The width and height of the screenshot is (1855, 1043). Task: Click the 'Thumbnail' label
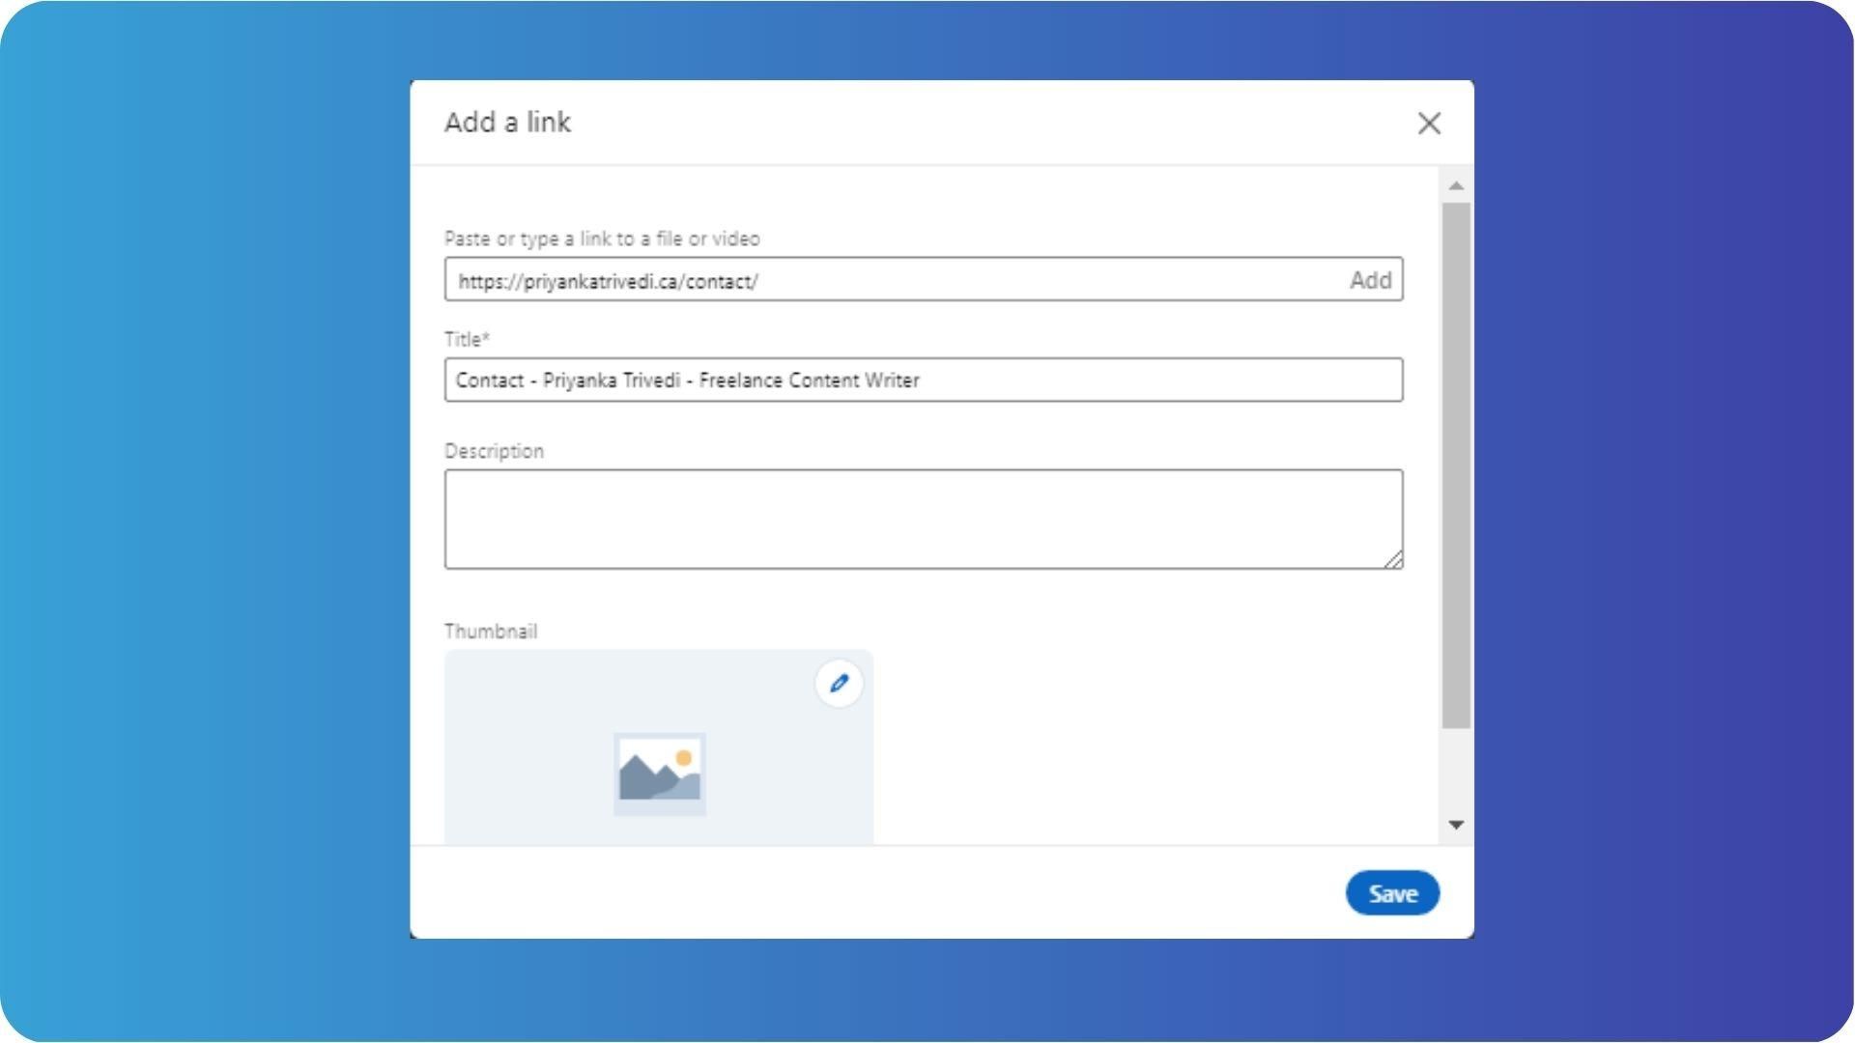tap(491, 632)
